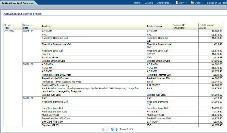Select the Pay TV product cell

coord(94,54)
